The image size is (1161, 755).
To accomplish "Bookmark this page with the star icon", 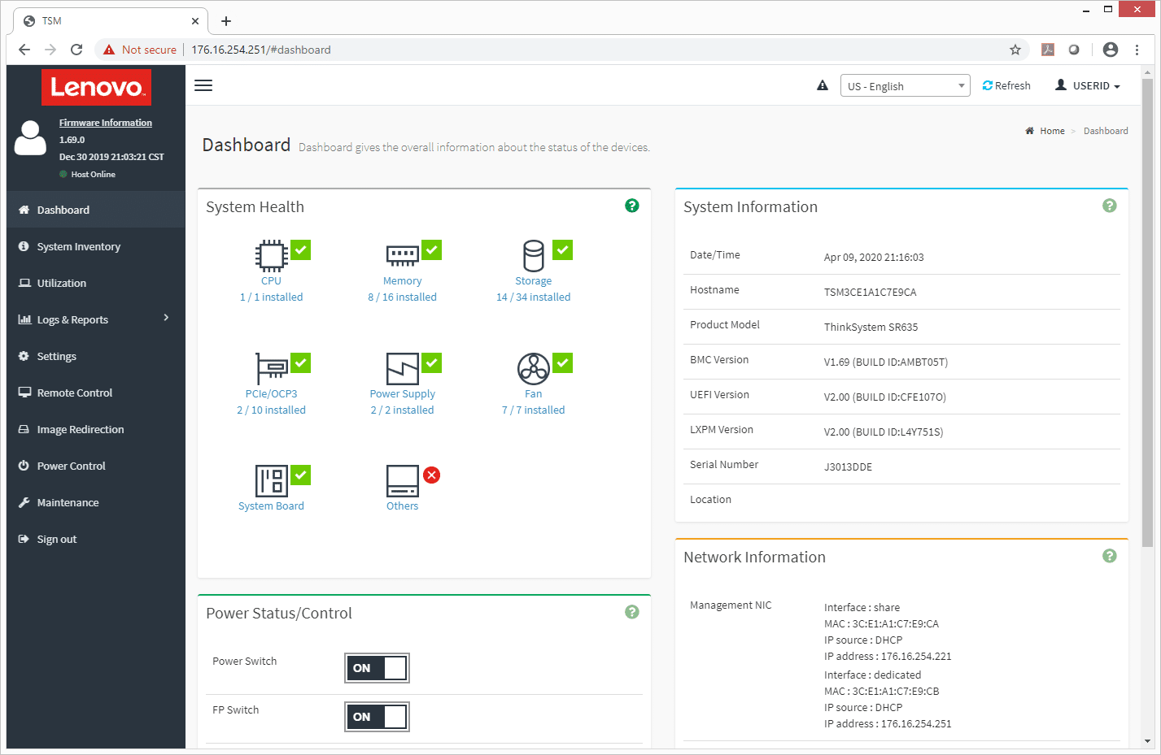I will (x=1015, y=50).
